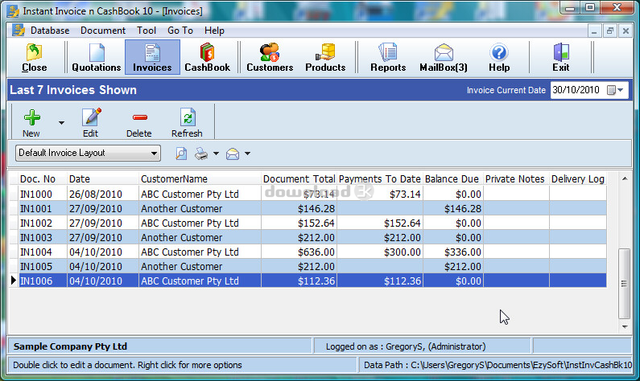Sort by CustomerName column header
Viewport: 640px width, 381px height.
tap(200, 179)
